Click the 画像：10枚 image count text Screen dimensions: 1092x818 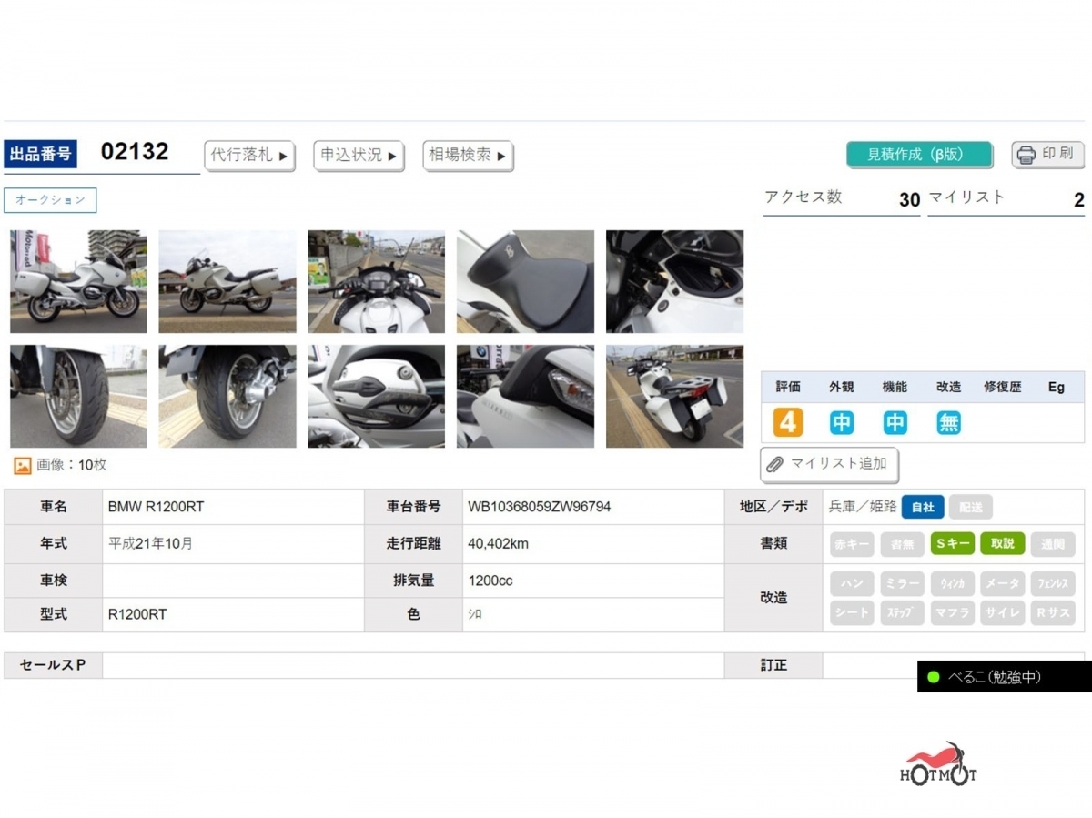click(72, 466)
